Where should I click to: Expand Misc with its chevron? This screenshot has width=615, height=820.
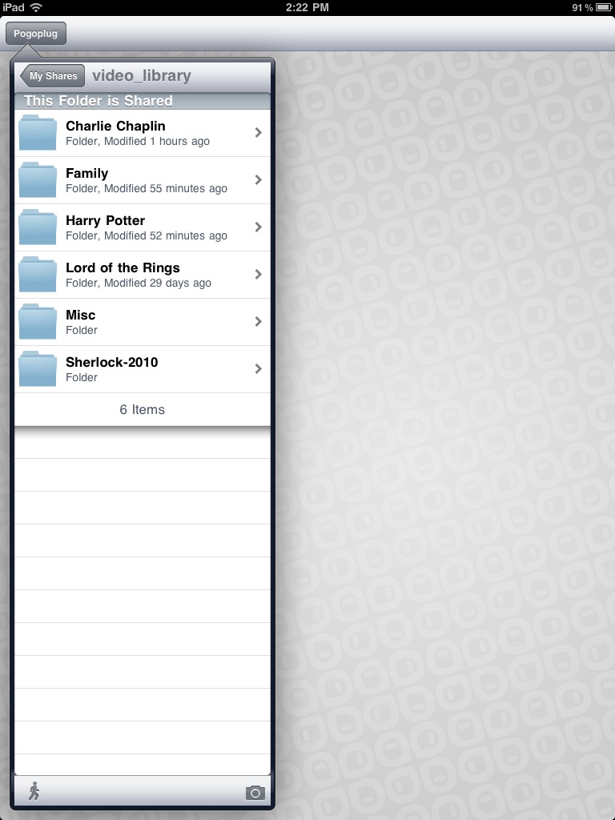click(259, 322)
